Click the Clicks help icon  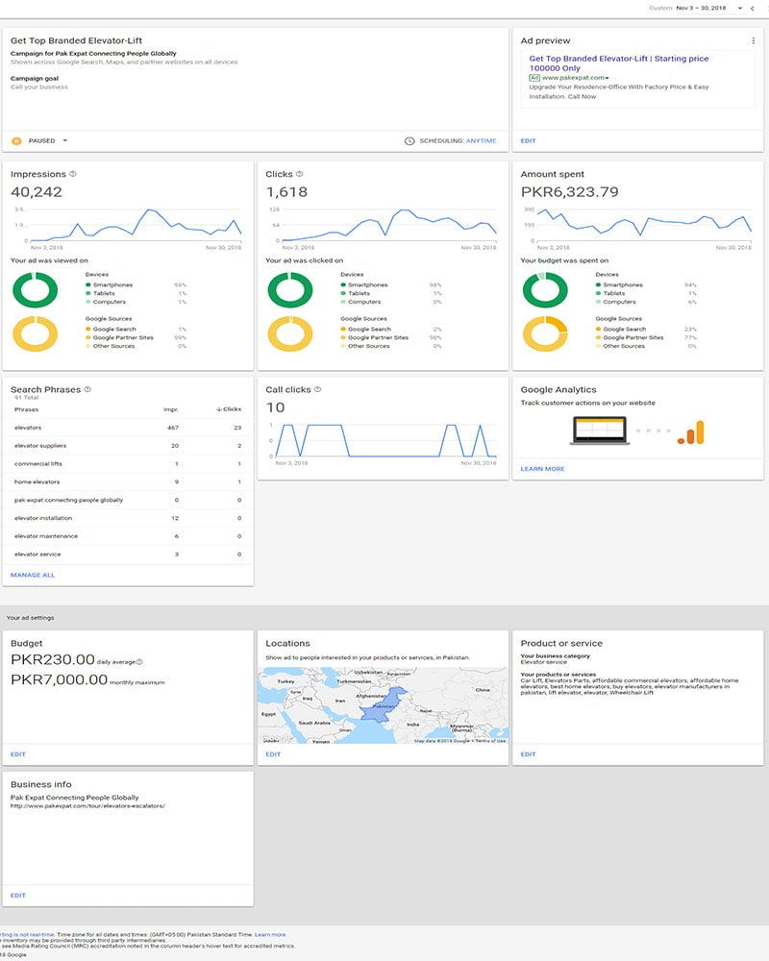coord(299,174)
